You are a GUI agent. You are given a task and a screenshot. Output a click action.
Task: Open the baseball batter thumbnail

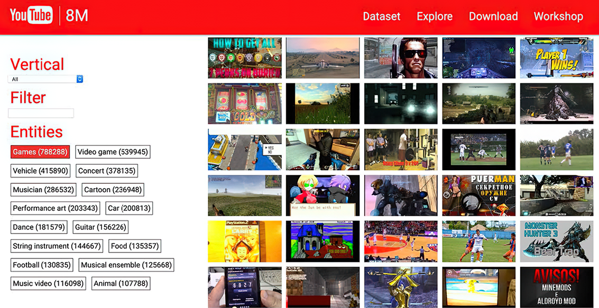click(x=478, y=149)
